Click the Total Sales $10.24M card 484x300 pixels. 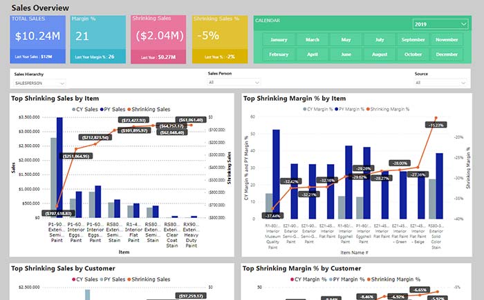click(x=37, y=39)
